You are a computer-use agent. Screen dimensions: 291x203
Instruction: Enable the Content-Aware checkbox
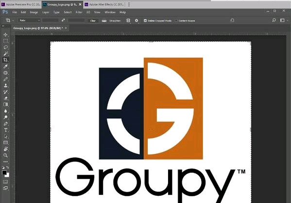[176, 20]
